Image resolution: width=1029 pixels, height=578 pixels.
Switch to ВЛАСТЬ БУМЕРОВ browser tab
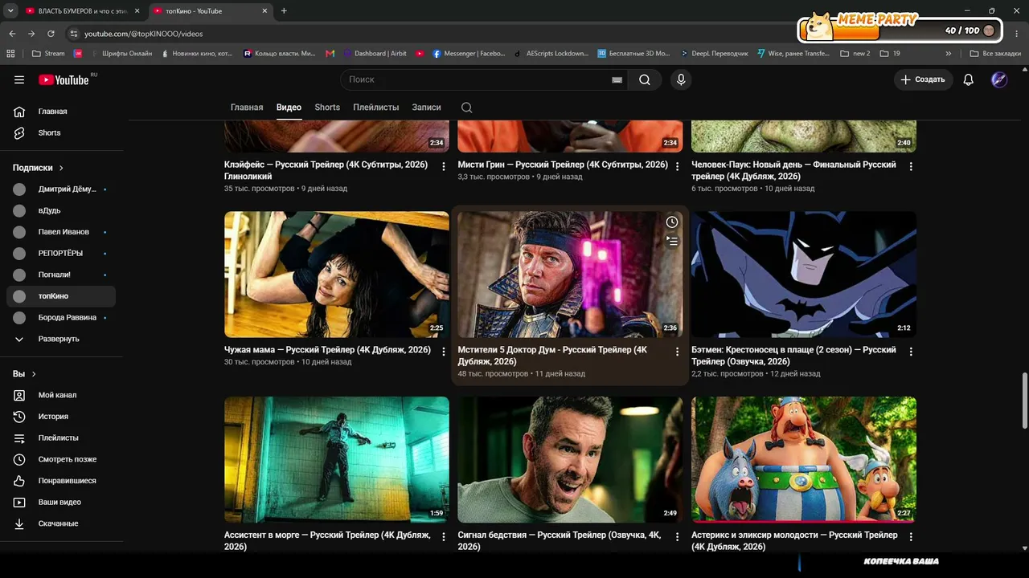pos(80,10)
